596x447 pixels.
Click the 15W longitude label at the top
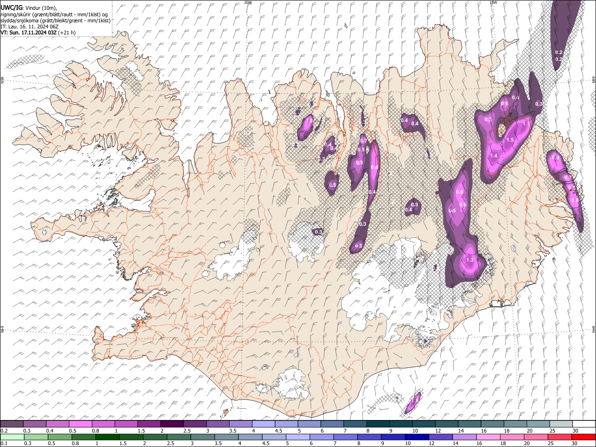tap(493, 2)
